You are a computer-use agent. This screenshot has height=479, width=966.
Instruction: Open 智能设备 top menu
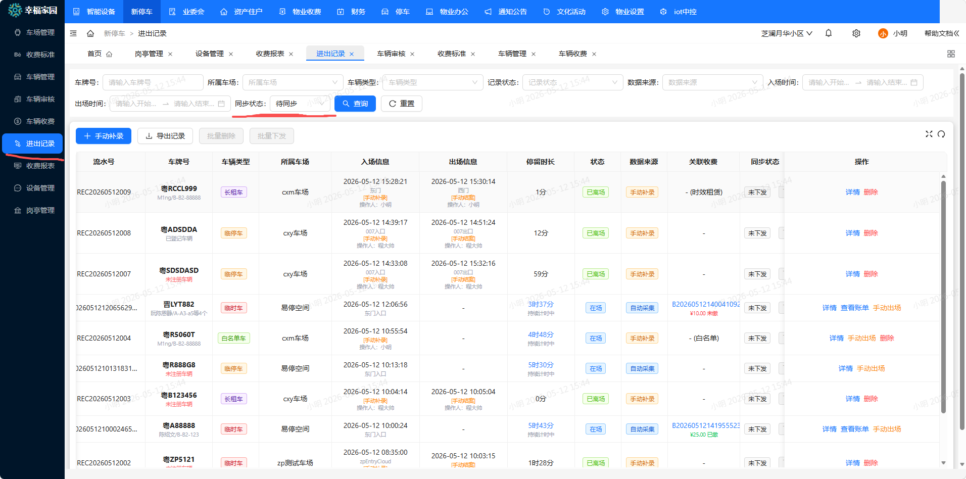click(94, 12)
